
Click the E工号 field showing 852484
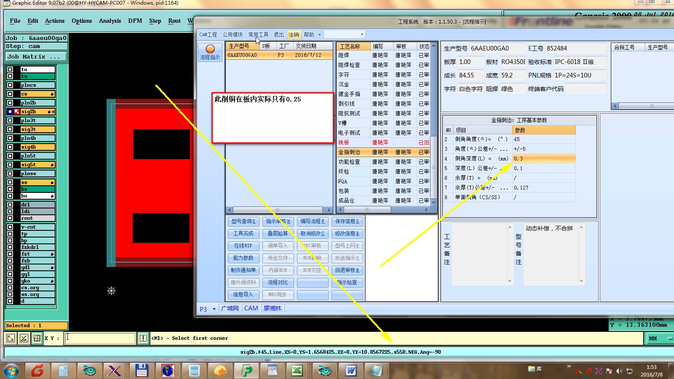pos(575,48)
